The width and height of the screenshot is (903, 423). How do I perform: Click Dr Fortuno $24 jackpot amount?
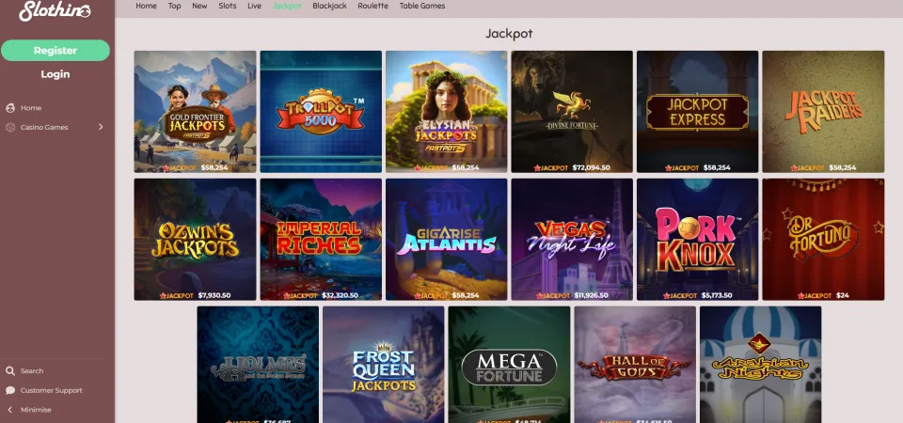coord(842,296)
